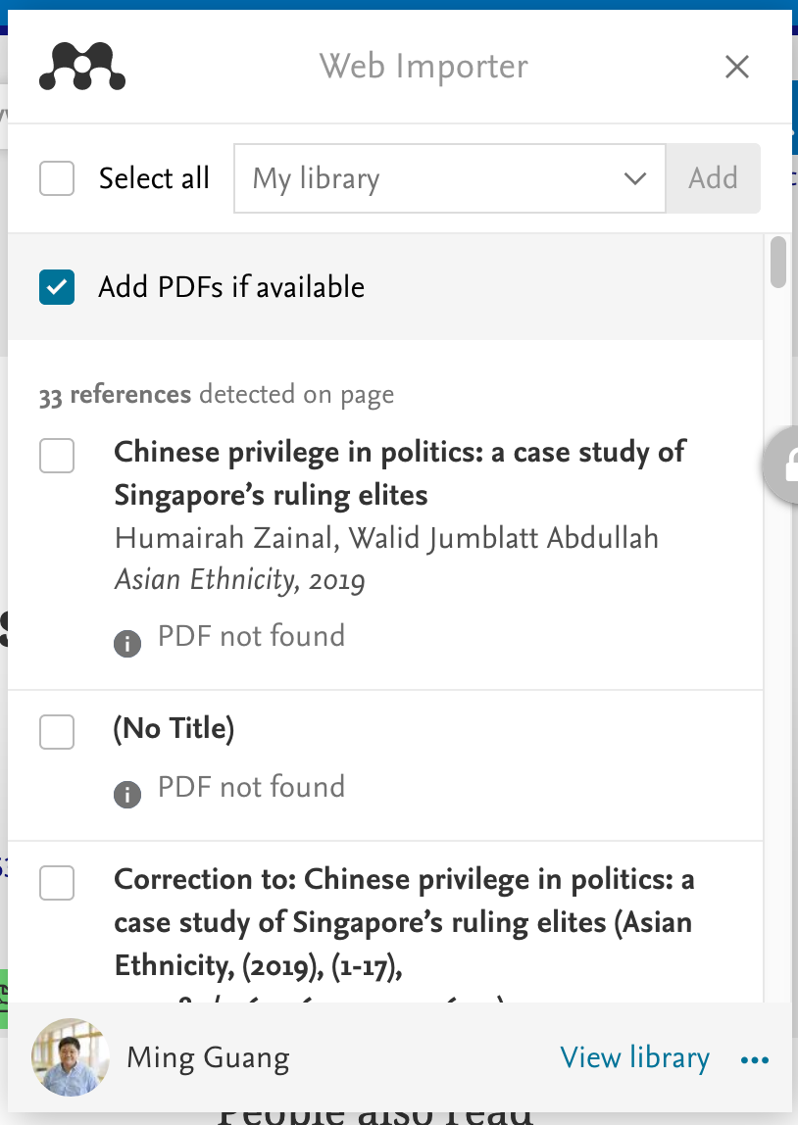Click the scrollbar on the reference list
The height and width of the screenshot is (1125, 798).
coord(780,262)
